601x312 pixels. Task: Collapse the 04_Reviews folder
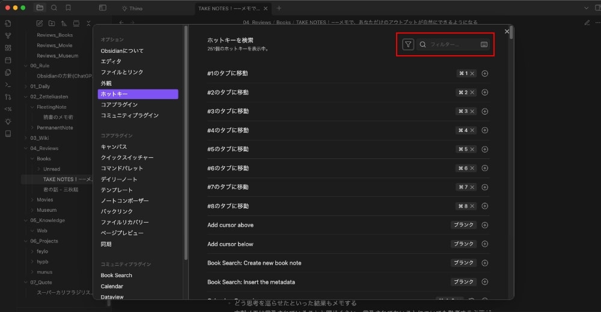tap(26, 149)
